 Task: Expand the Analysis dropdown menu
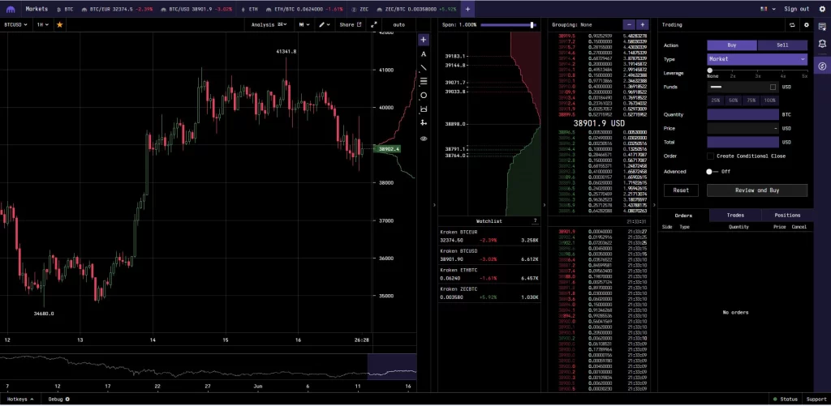(x=266, y=25)
